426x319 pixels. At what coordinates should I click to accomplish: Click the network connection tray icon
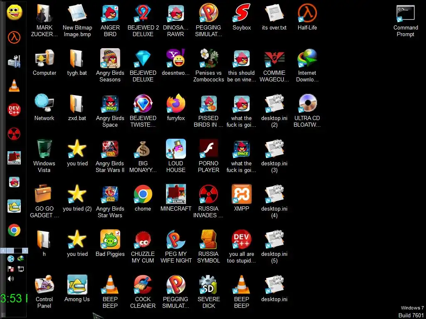[21, 269]
